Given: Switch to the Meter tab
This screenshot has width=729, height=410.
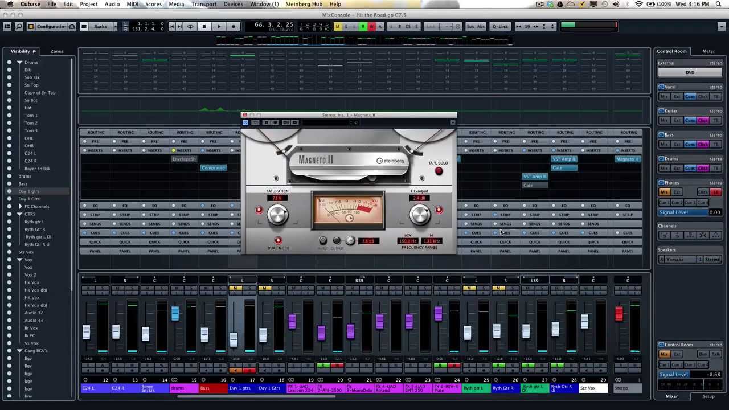Looking at the screenshot, I should pos(708,51).
